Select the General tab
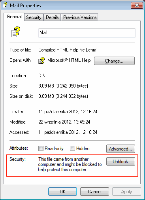145x200 pixels. pos(14,17)
